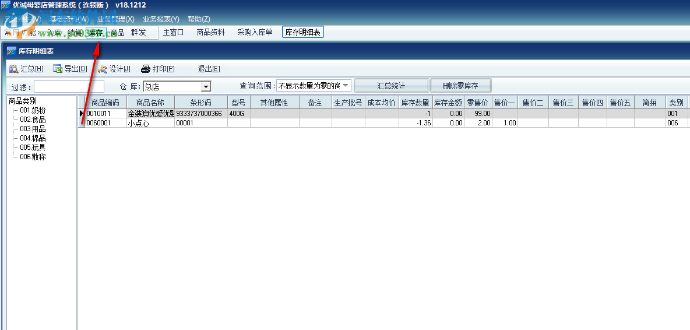The image size is (690, 330).
Task: Click the barcode cell 9333737000366
Action: pos(200,114)
